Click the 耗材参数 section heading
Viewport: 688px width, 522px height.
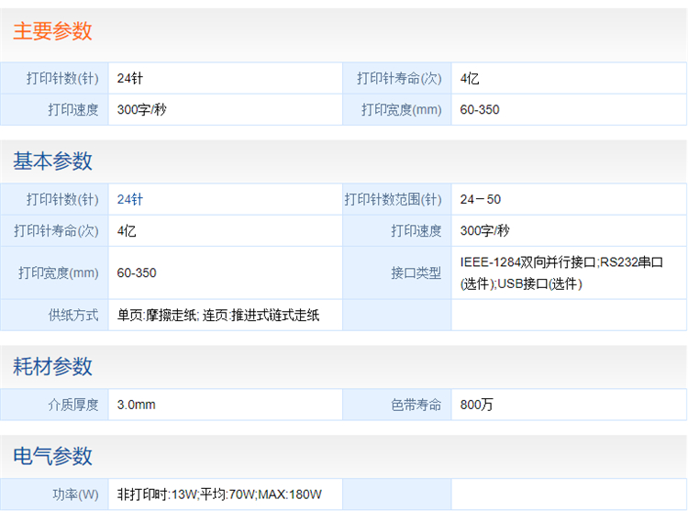pos(52,367)
